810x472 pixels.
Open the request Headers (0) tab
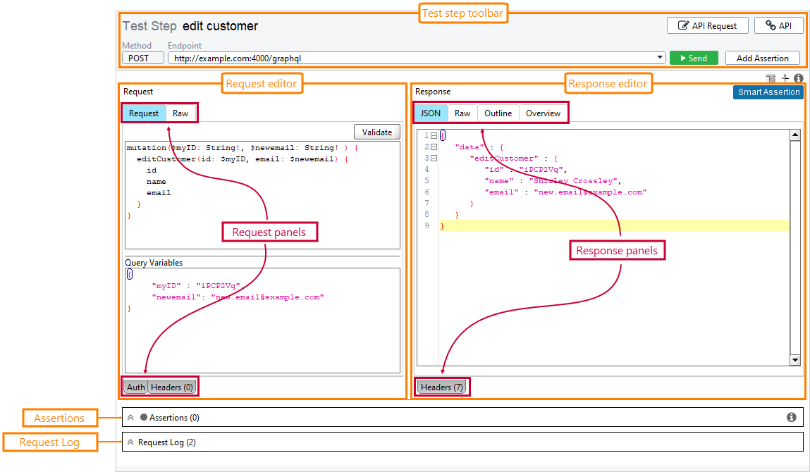click(172, 387)
